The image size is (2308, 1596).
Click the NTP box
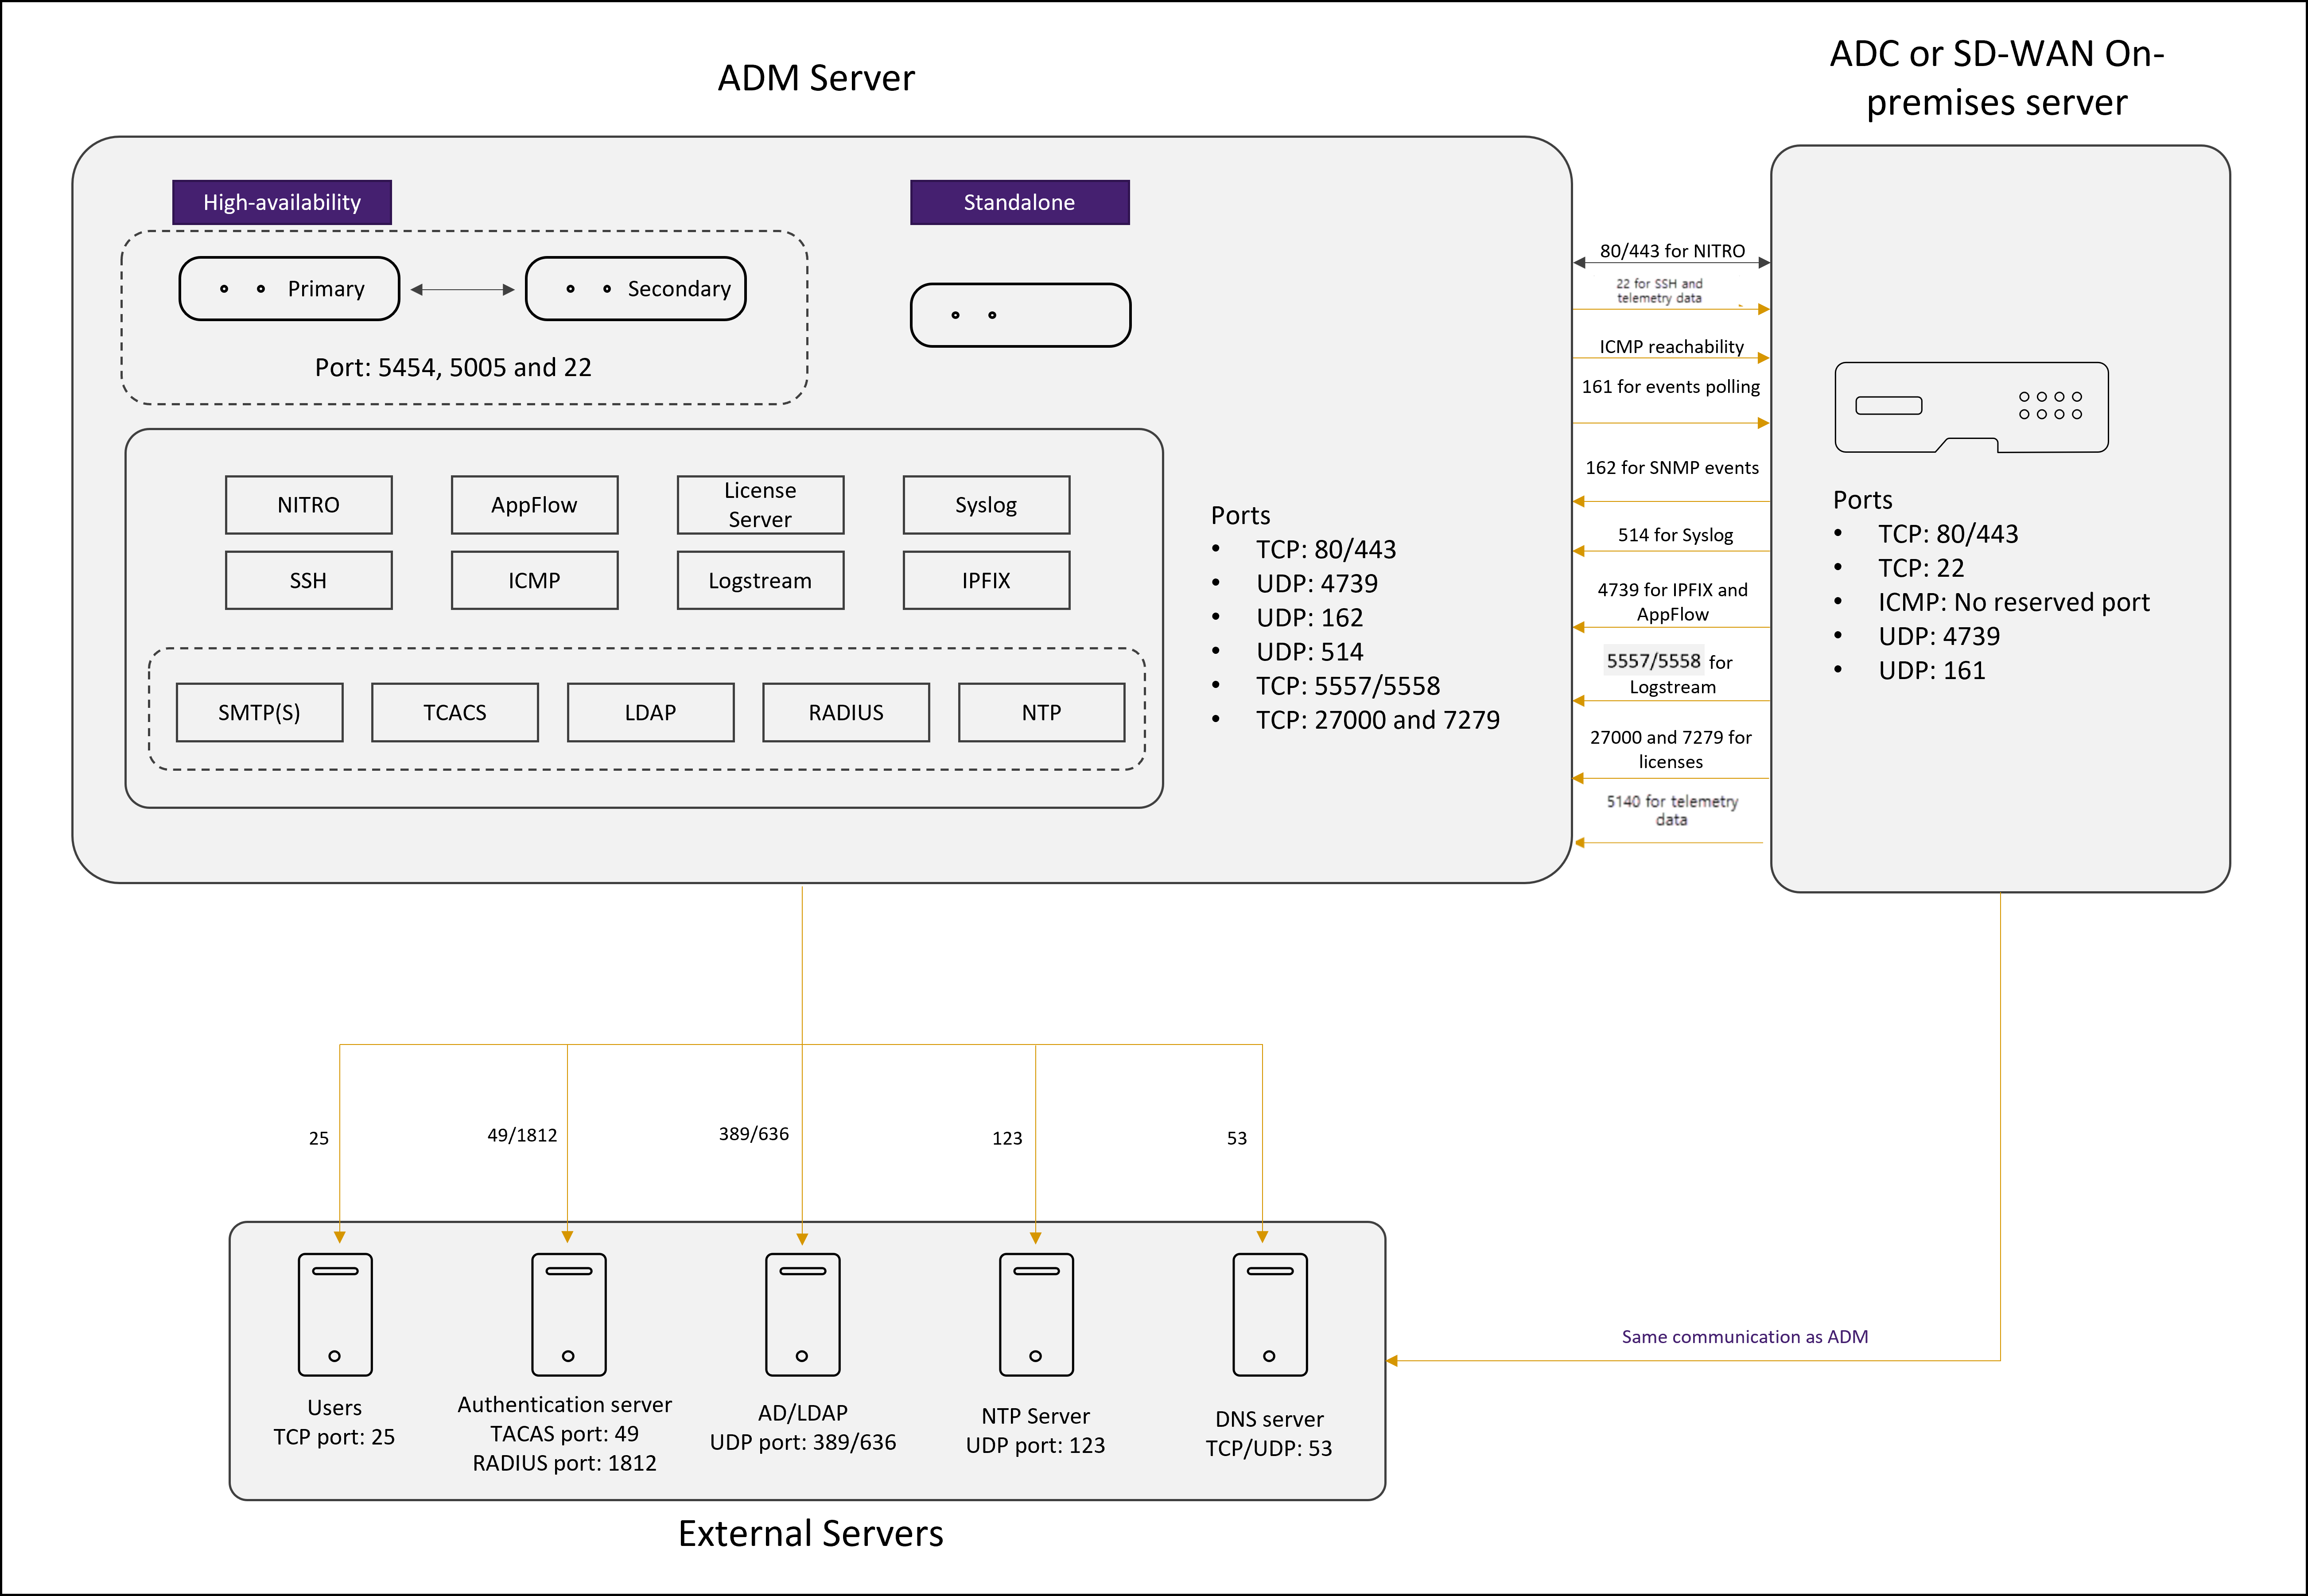click(1042, 712)
